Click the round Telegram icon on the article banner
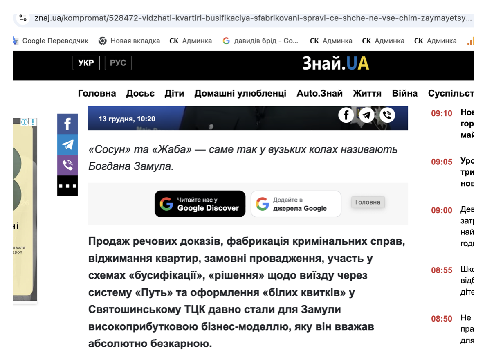 click(366, 115)
